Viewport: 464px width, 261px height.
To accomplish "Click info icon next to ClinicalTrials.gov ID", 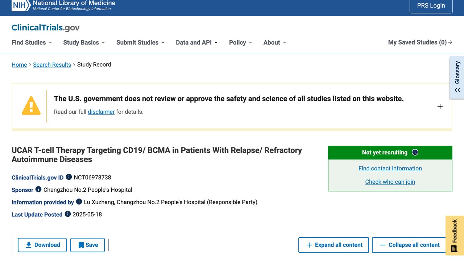I will point(69,177).
